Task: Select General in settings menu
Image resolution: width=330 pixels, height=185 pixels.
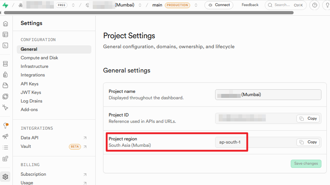Action: (54, 49)
